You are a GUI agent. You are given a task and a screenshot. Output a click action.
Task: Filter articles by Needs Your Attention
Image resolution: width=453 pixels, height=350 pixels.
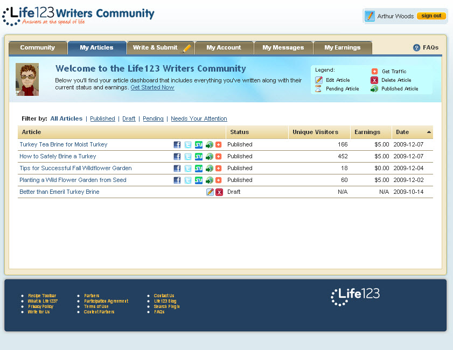point(199,119)
